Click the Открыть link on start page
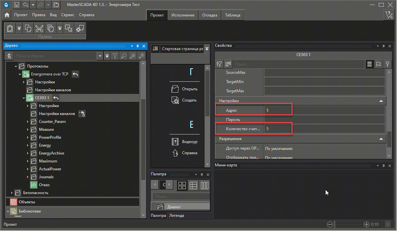397x231 pixels. click(x=189, y=89)
